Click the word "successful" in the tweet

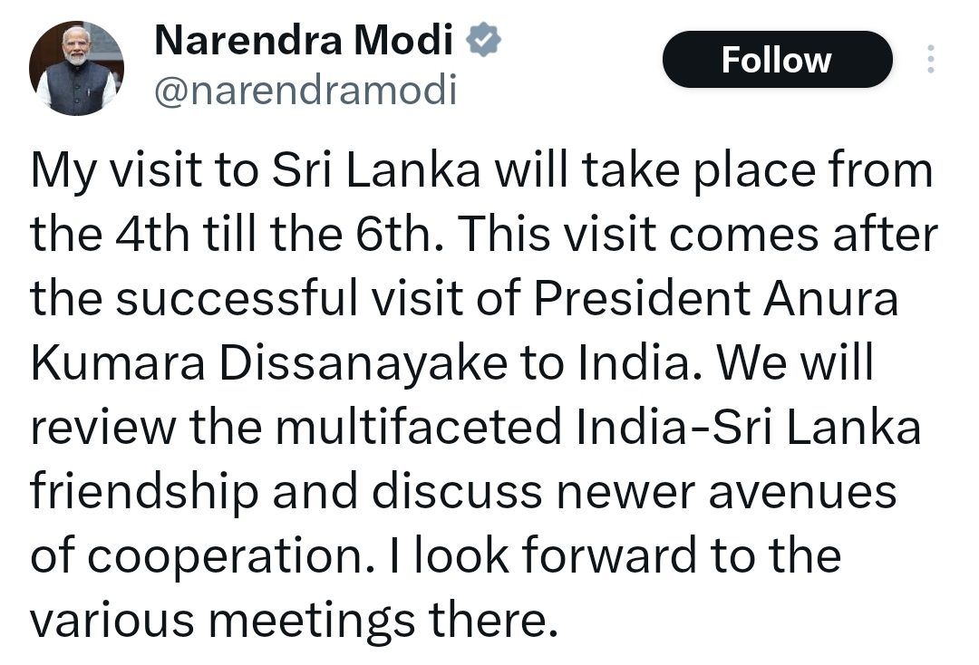point(237,298)
